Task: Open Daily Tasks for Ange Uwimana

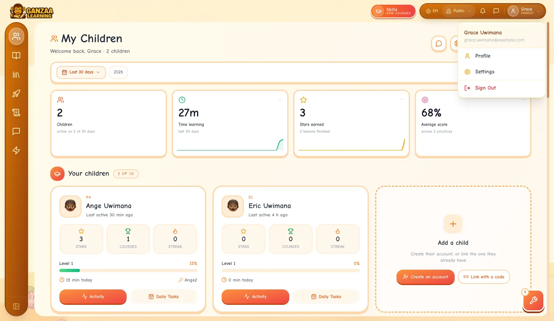Action: pyautogui.click(x=163, y=297)
